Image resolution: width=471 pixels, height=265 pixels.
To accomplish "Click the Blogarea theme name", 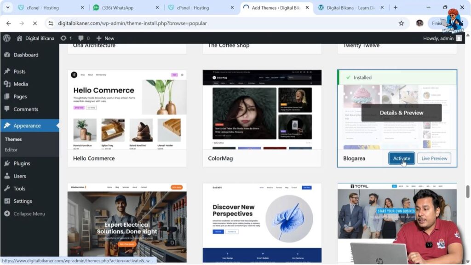I will coord(354,158).
